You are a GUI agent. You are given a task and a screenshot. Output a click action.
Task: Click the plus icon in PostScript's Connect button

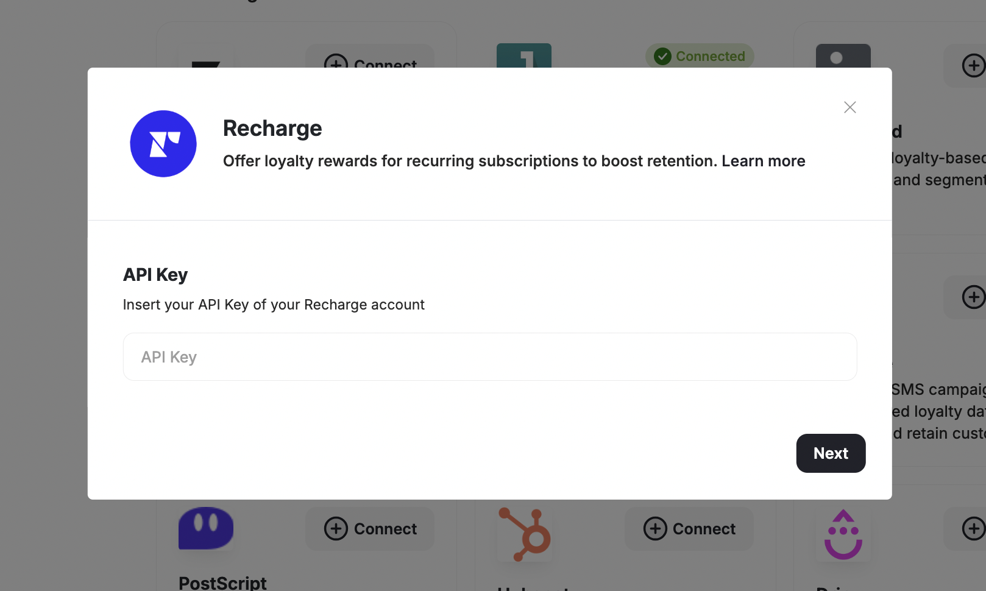336,529
